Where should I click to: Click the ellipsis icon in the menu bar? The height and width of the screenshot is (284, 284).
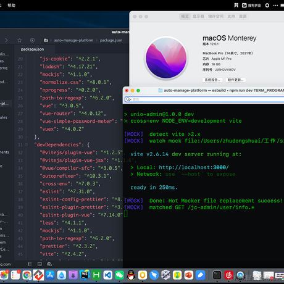[x=275, y=6]
